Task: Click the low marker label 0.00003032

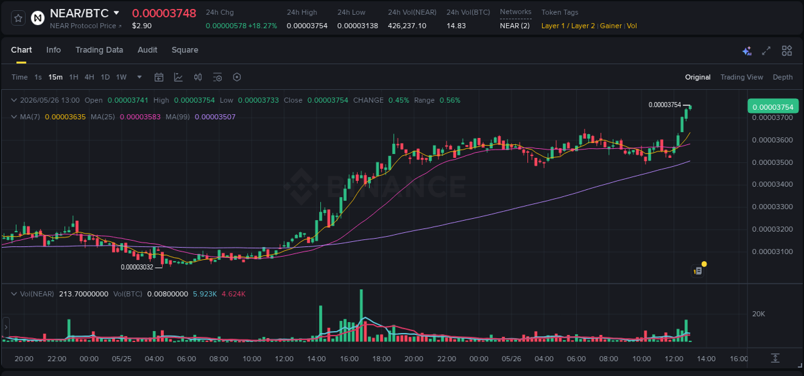Action: (137, 267)
